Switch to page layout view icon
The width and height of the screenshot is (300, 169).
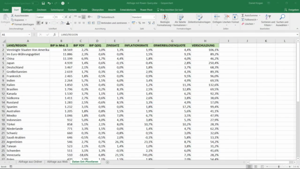pyautogui.click(x=255, y=167)
